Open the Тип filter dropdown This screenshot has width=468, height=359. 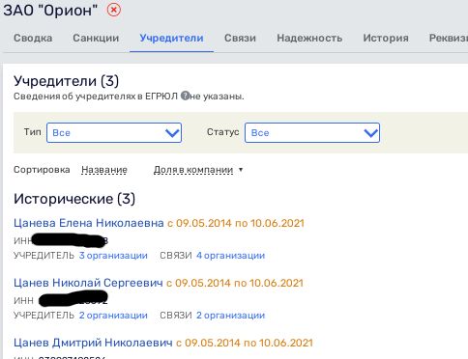[114, 132]
